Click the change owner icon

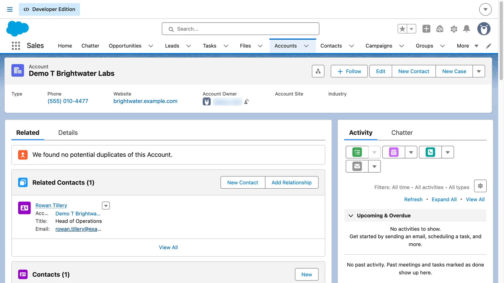pos(246,102)
